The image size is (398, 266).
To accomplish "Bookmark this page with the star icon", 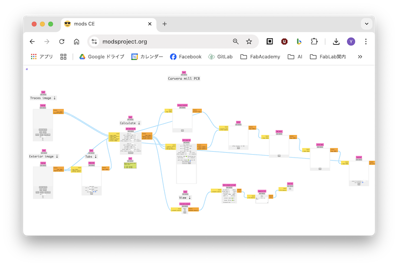I will point(249,42).
